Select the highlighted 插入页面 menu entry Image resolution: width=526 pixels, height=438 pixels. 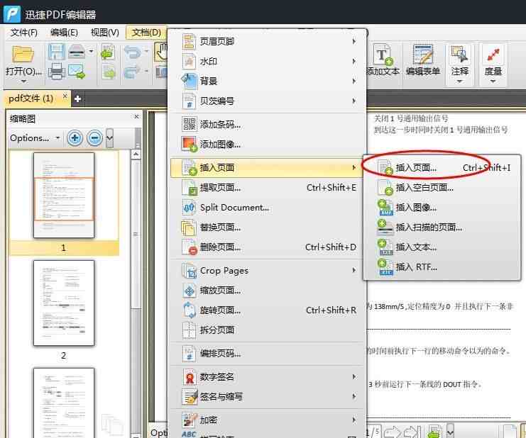click(x=266, y=167)
